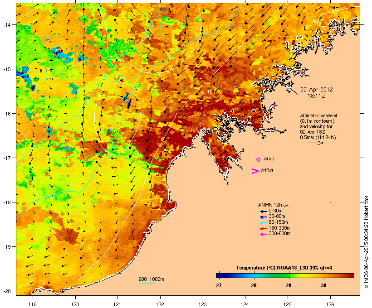
Task: Click the temperature colorbar near 28 degrees
Action: 254,275
